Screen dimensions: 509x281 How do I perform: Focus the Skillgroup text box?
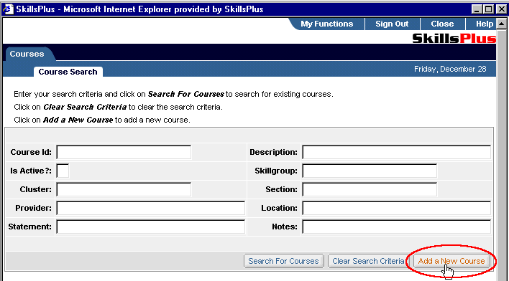[370, 171]
